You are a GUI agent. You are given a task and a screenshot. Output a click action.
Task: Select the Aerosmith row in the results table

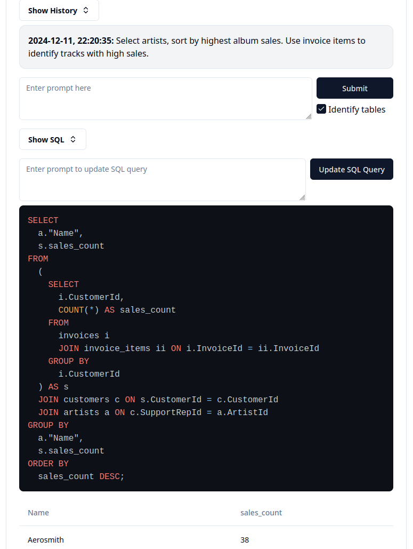click(46, 540)
